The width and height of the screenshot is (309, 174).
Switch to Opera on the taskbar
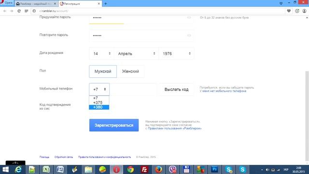click(x=116, y=170)
